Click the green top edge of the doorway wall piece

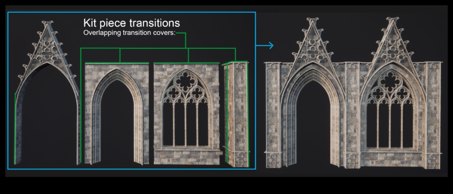click(117, 63)
